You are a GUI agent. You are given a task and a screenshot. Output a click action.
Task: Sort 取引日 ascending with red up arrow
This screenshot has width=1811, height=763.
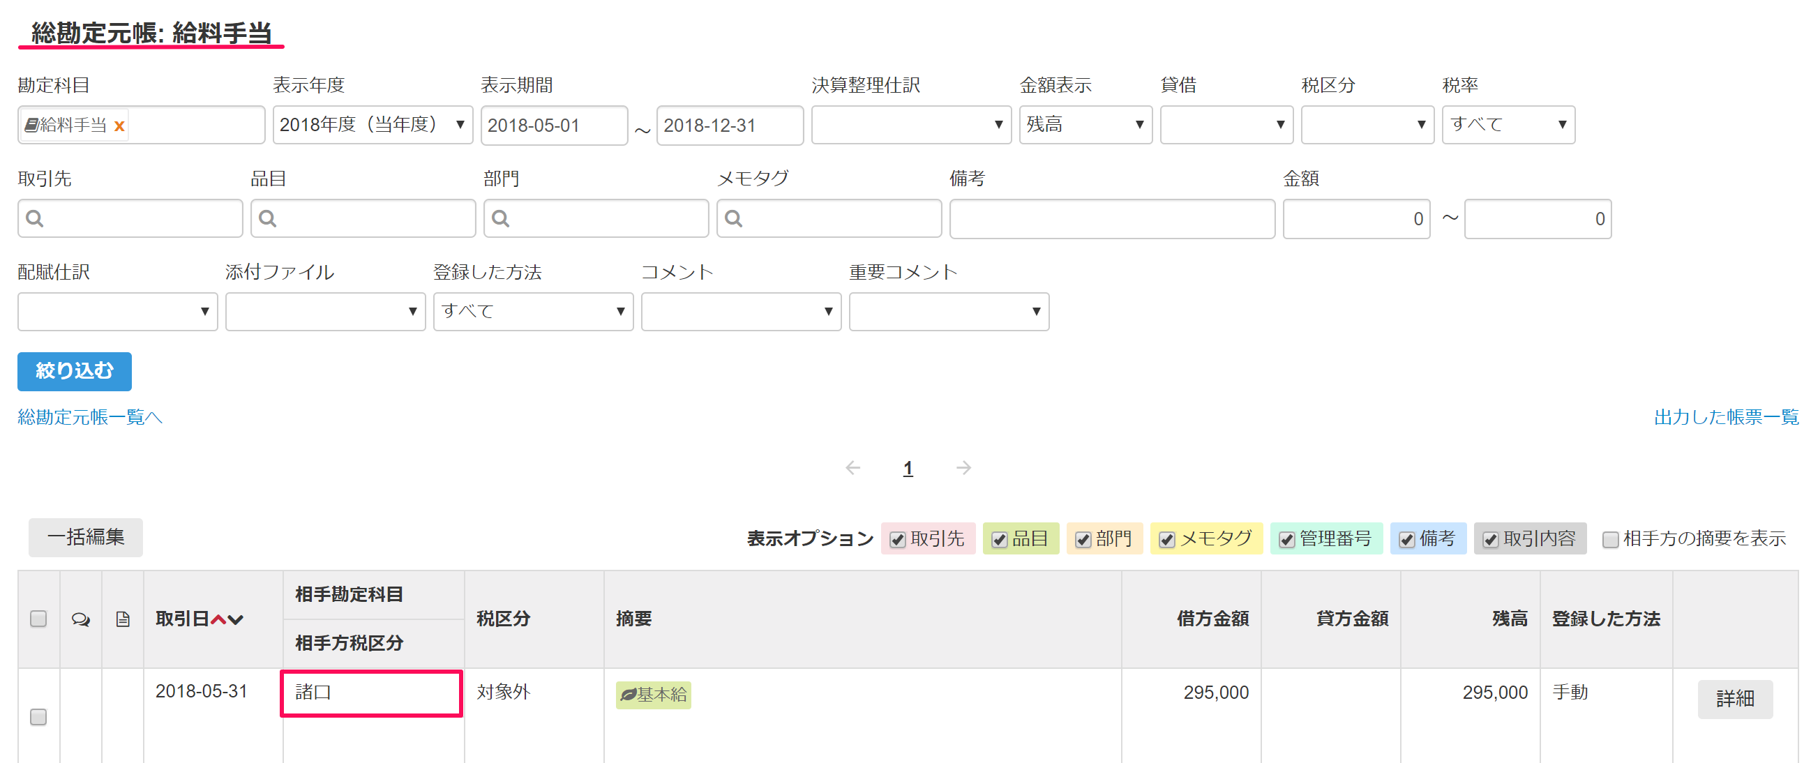pos(218,619)
